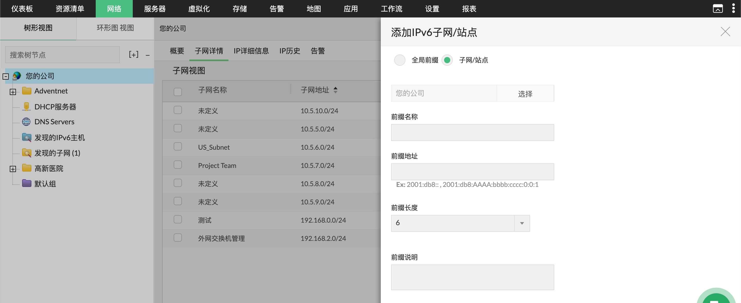Open the 仪表板 top menu
This screenshot has height=303, width=741.
coord(22,9)
